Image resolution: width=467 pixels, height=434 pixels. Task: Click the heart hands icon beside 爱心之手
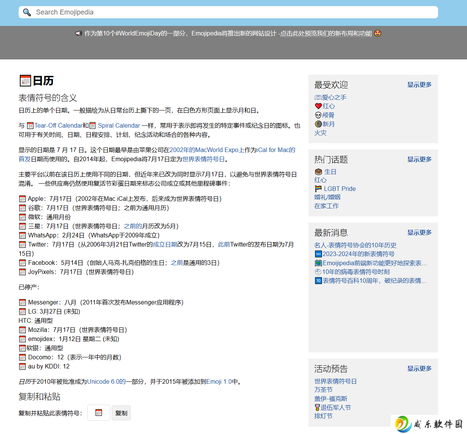(x=318, y=98)
